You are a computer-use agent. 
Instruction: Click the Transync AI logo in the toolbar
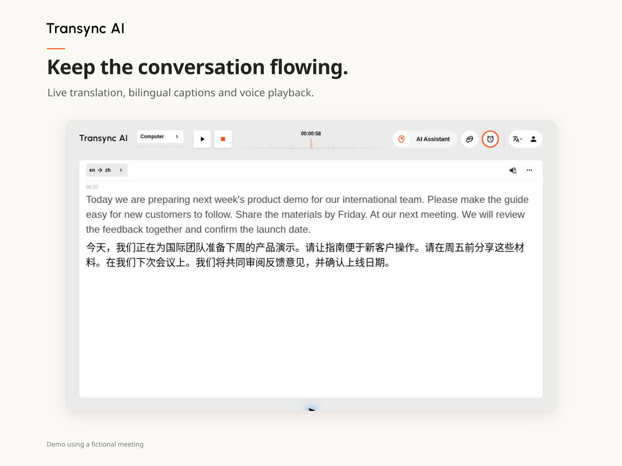point(103,139)
